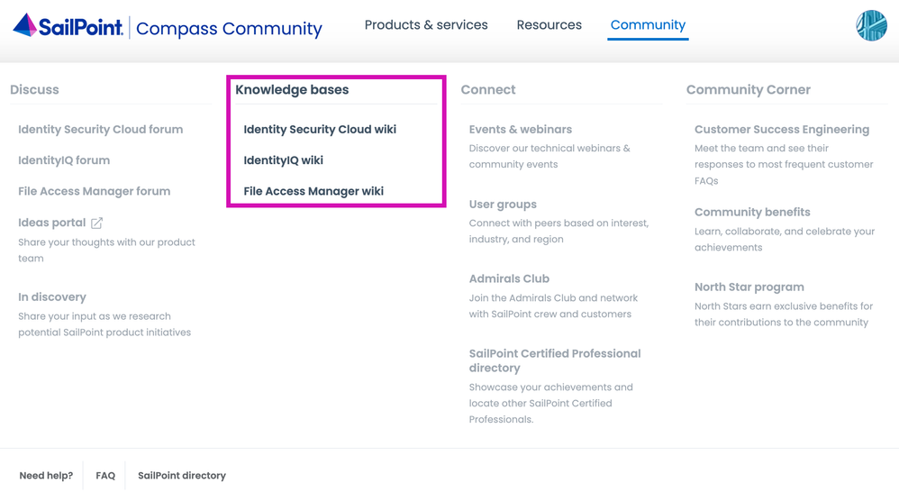Open the Admirals Club page
Screen dimensions: 899x492
point(509,279)
